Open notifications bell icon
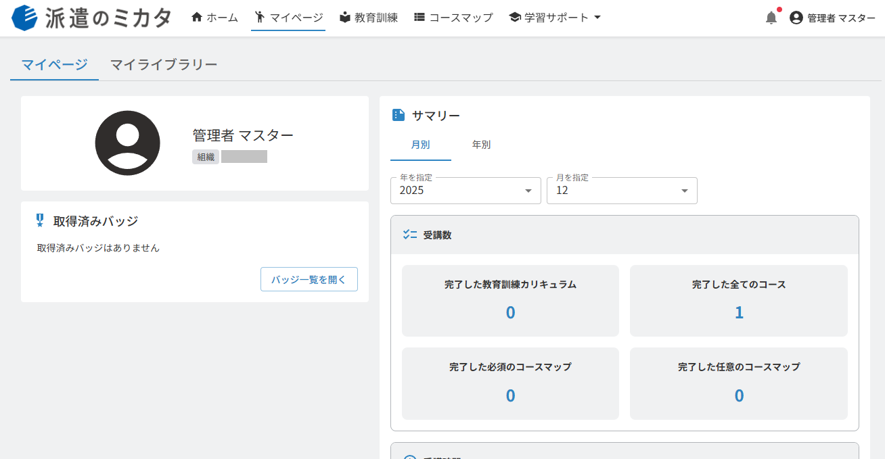The width and height of the screenshot is (885, 459). tap(771, 18)
